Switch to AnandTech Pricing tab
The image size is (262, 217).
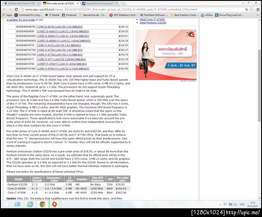(x=100, y=3)
